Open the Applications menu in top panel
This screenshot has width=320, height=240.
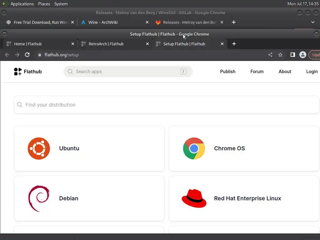click(22, 4)
